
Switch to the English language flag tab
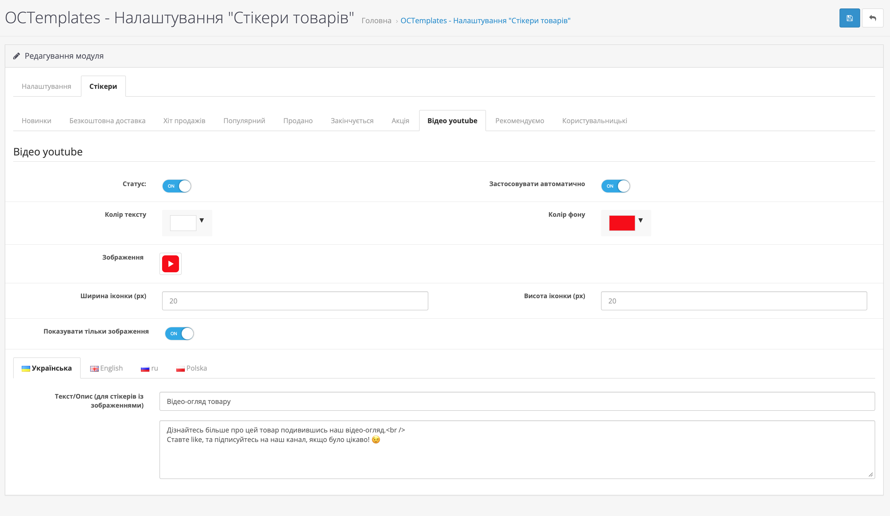106,368
